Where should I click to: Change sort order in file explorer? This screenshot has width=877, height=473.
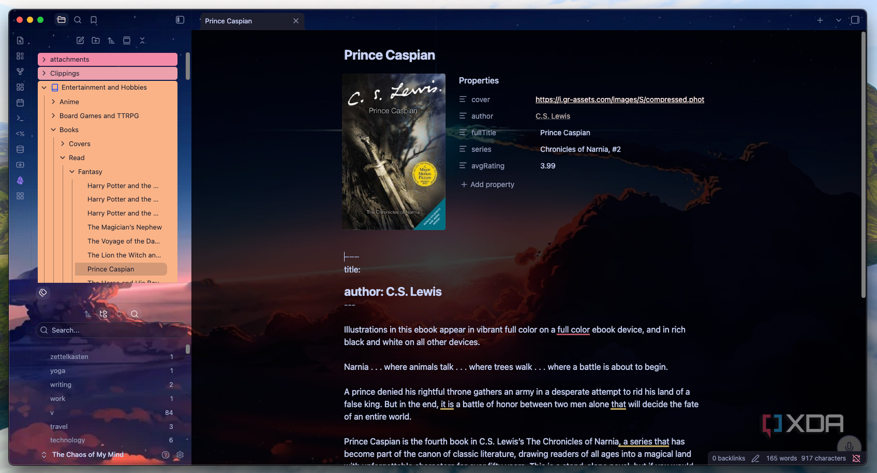pyautogui.click(x=111, y=40)
